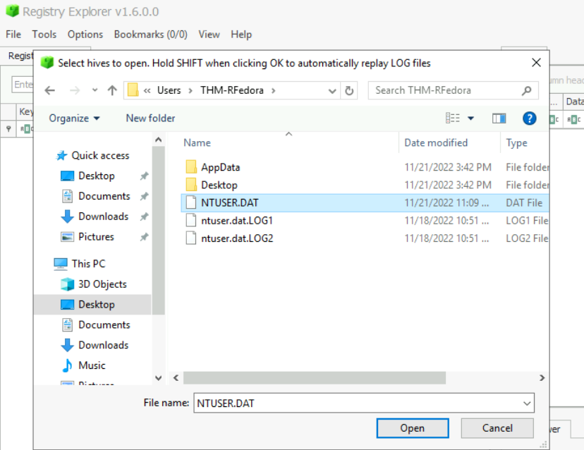Open the Music folder in sidebar

tap(92, 365)
